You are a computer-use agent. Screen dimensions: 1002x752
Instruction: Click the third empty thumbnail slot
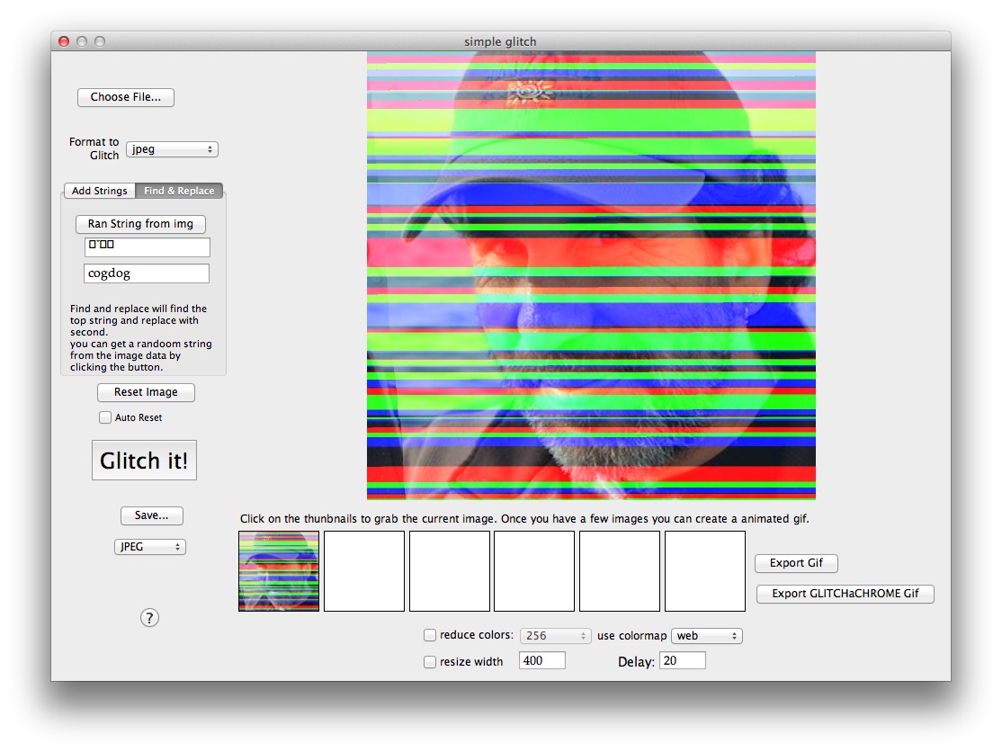tap(449, 571)
